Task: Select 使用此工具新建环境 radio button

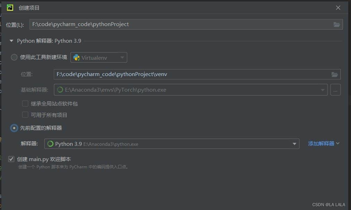Action: (14, 57)
